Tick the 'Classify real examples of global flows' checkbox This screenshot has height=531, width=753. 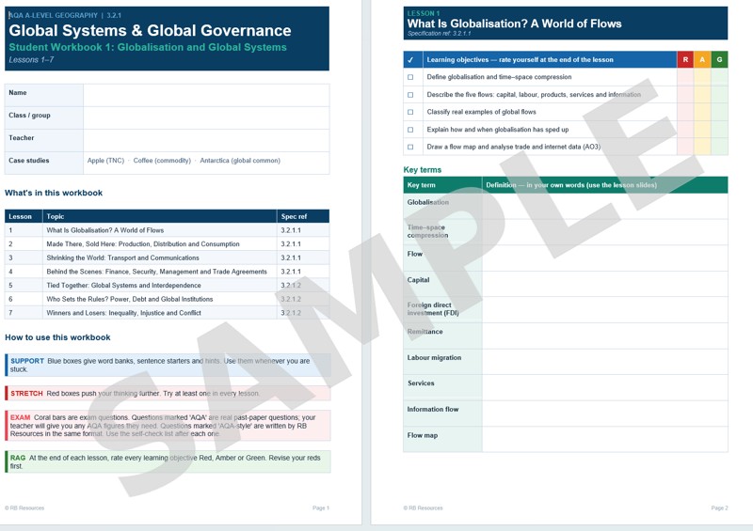(410, 112)
